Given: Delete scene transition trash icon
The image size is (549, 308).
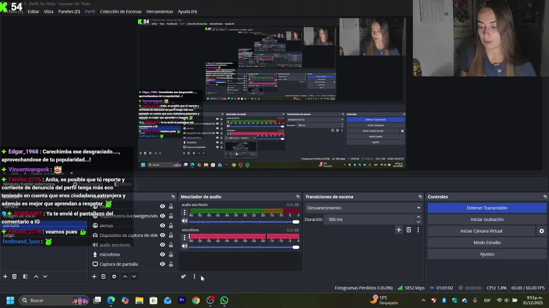Looking at the screenshot, I should tap(408, 230).
